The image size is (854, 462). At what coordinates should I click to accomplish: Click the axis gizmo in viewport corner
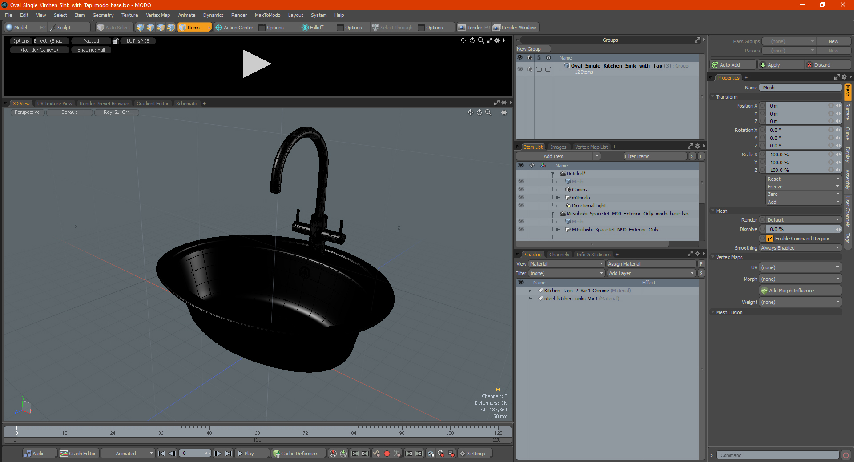point(24,406)
